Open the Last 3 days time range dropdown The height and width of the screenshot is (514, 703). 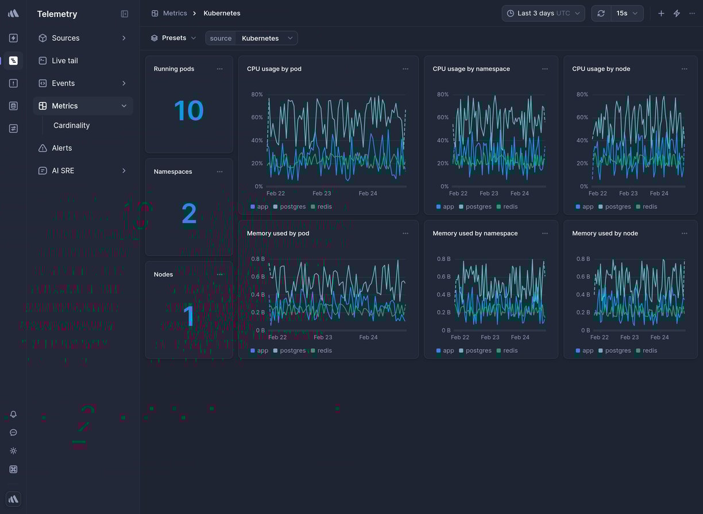[x=542, y=13]
